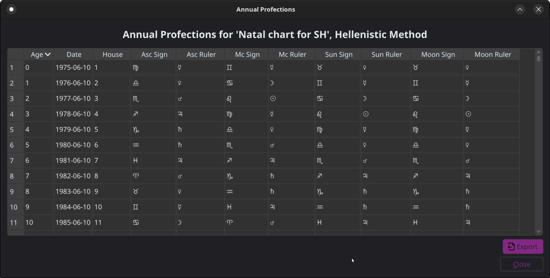Select the Venus glyph in 1975 Moon Ruler cell
Image resolution: width=550 pixels, height=278 pixels.
tap(467, 67)
